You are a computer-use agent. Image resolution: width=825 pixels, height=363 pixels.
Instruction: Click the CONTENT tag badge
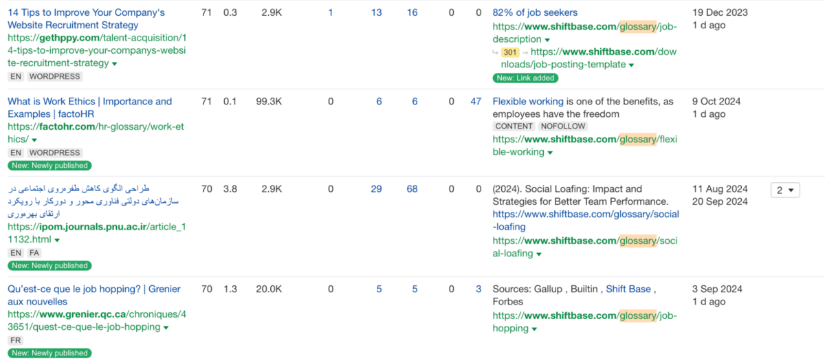(514, 126)
